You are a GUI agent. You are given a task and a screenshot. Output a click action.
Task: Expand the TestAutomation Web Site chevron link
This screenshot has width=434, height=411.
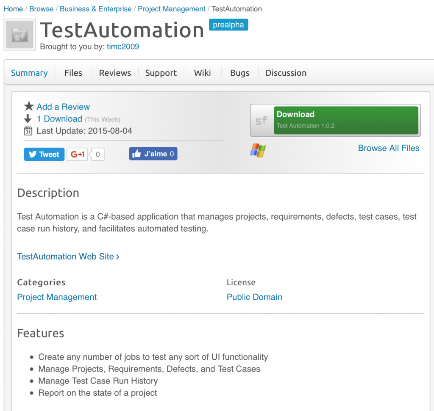[117, 257]
